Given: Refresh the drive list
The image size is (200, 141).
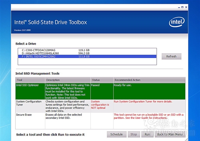Looking at the screenshot, I should (171, 56).
